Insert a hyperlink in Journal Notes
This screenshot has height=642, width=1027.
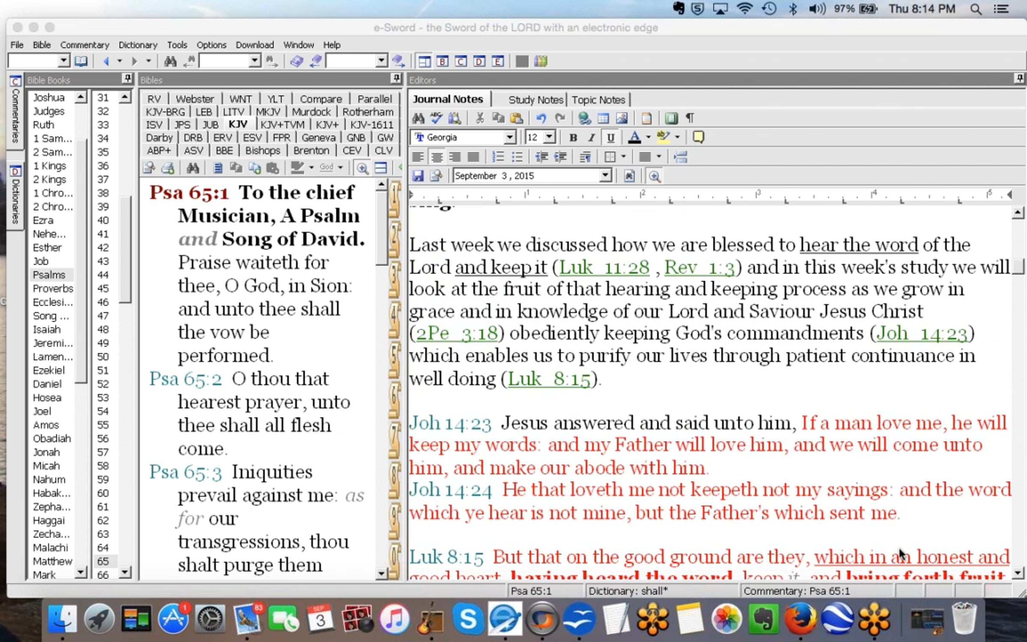[x=584, y=118]
